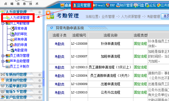
Task: Toggle the 车辆预约管理 panel collapse icon
Action: [x=40, y=75]
